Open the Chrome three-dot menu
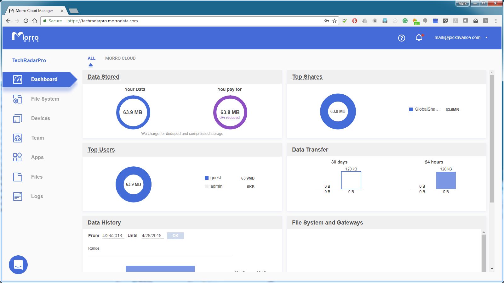The image size is (504, 283). pos(496,21)
